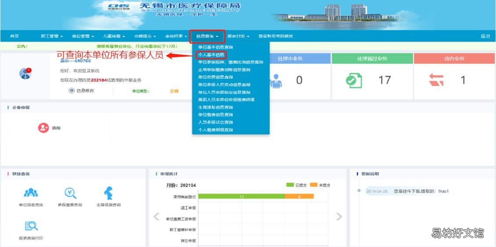Click the 添加 link under 企业申报
This screenshot has height=247, width=496.
pos(56,128)
